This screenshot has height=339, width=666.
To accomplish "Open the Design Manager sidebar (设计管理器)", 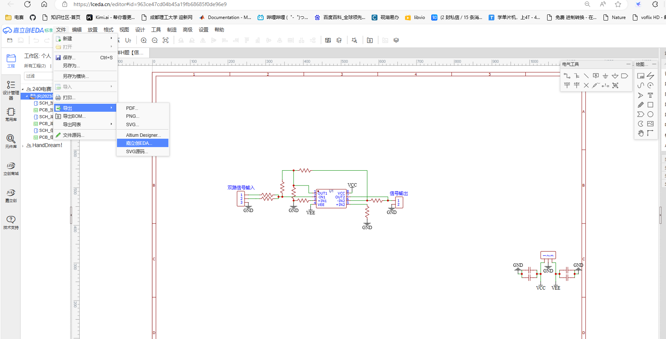I will click(11, 90).
